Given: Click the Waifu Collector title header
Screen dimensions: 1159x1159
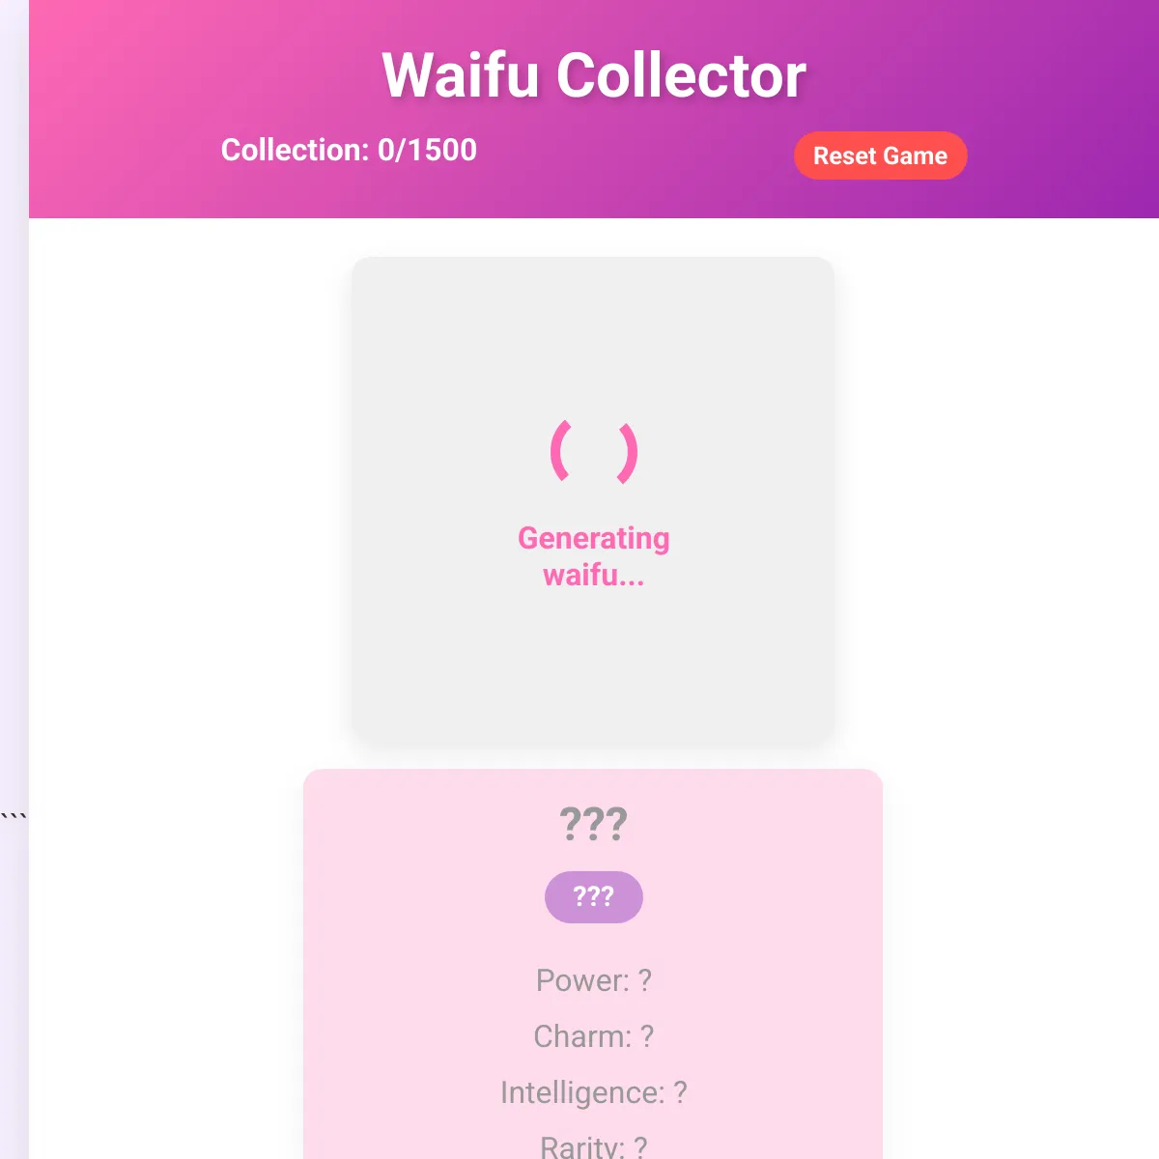Looking at the screenshot, I should pyautogui.click(x=593, y=75).
